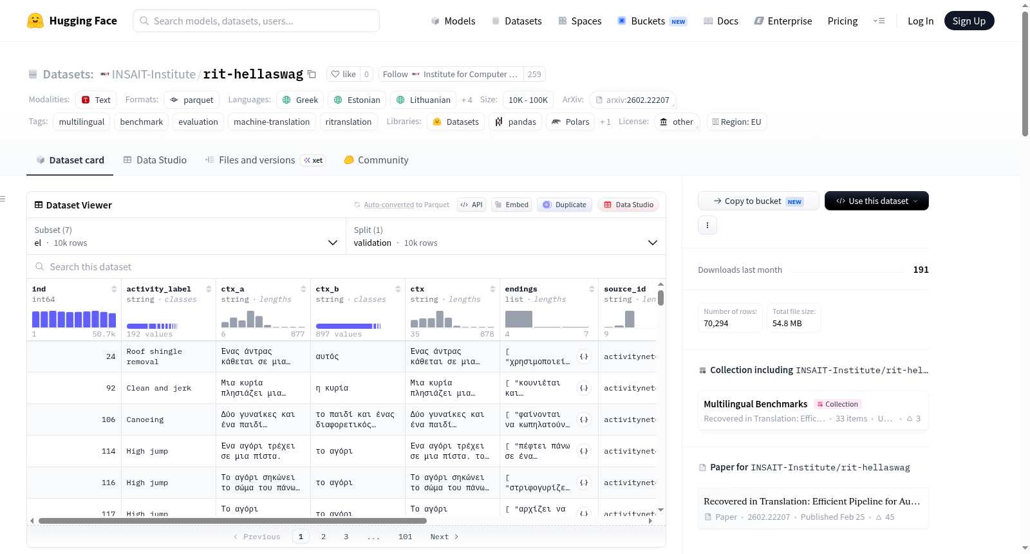The image size is (1030, 554).
Task: Open Spaces in the top navigation
Action: tap(579, 21)
